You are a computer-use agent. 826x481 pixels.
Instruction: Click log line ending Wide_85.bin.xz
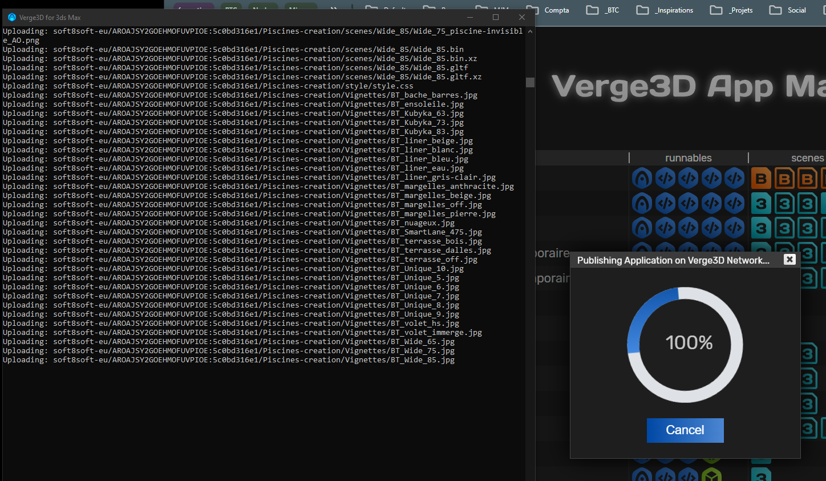click(240, 58)
